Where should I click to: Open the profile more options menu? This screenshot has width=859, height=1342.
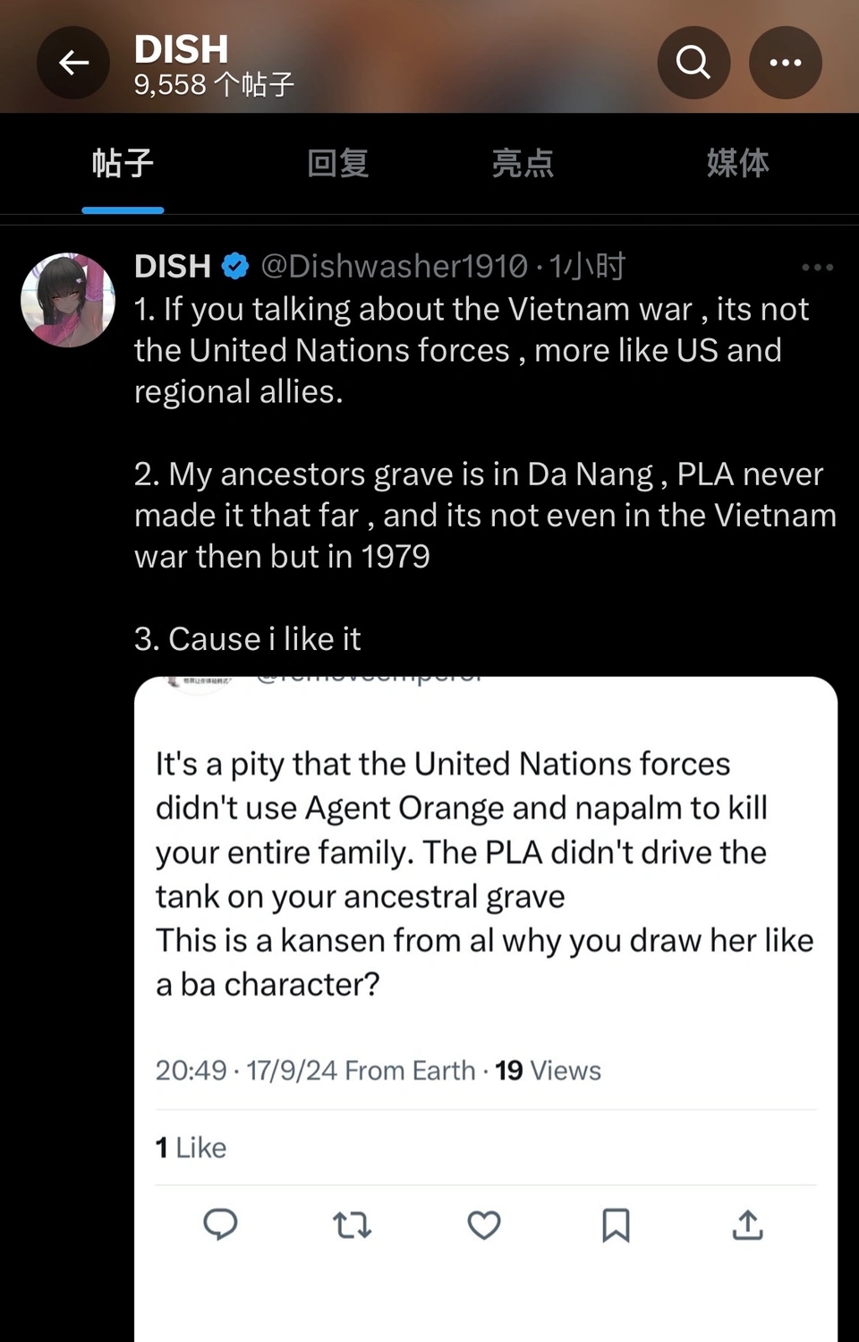[785, 63]
